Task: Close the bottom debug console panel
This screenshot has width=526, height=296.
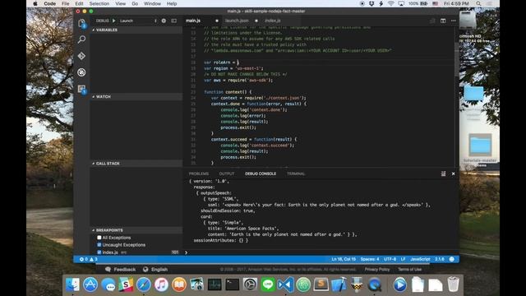Action: [453, 173]
